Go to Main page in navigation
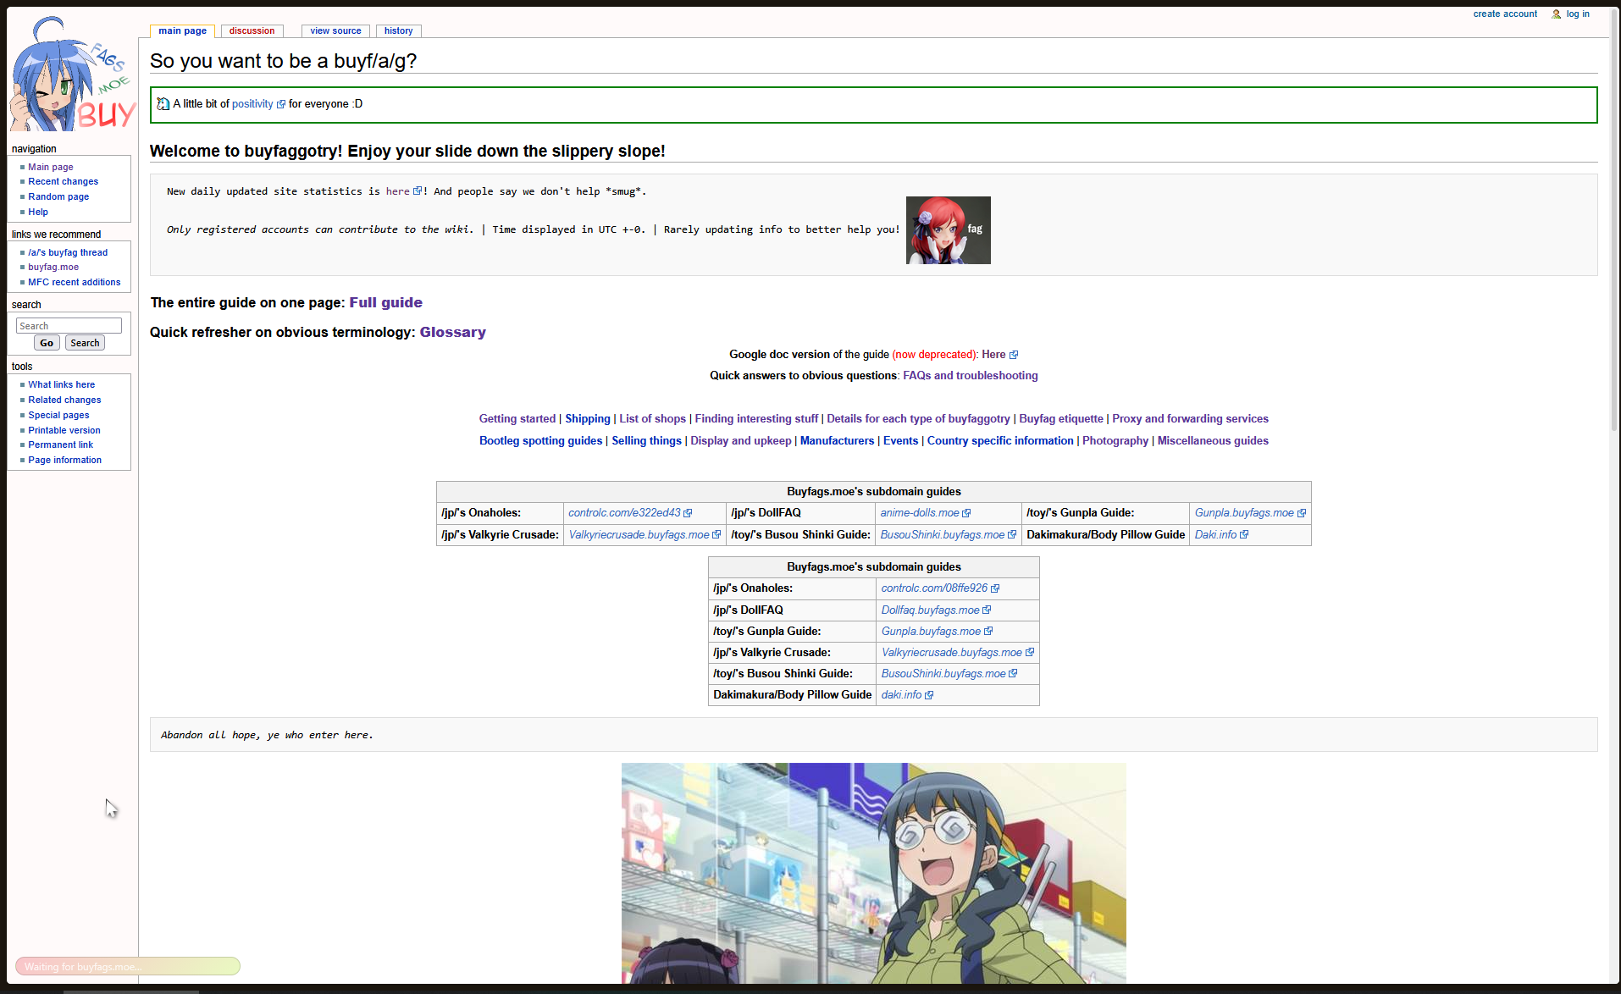 [x=51, y=168]
